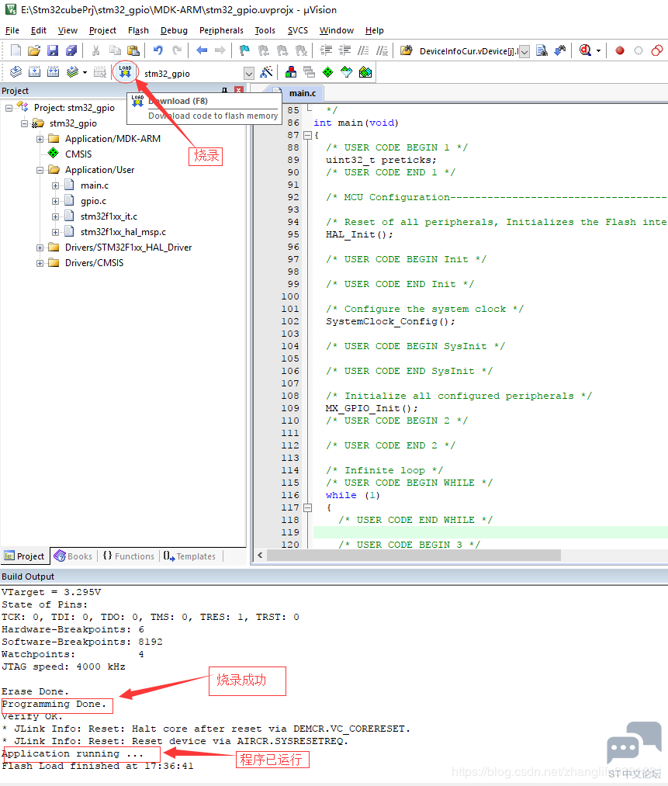
Task: Save all files icon
Action: tap(71, 50)
